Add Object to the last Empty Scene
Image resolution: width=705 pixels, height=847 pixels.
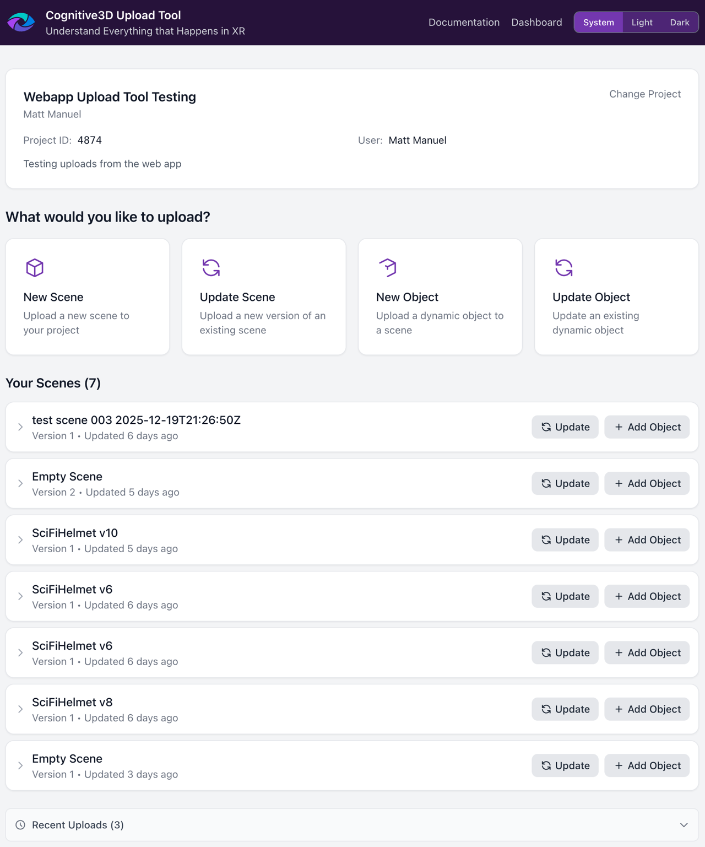pos(647,765)
